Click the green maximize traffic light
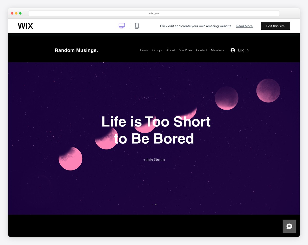This screenshot has height=245, width=308. point(20,13)
